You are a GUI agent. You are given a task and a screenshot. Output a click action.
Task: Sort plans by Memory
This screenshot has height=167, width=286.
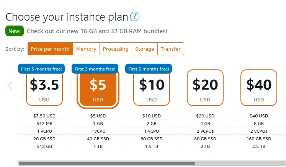[x=86, y=49]
